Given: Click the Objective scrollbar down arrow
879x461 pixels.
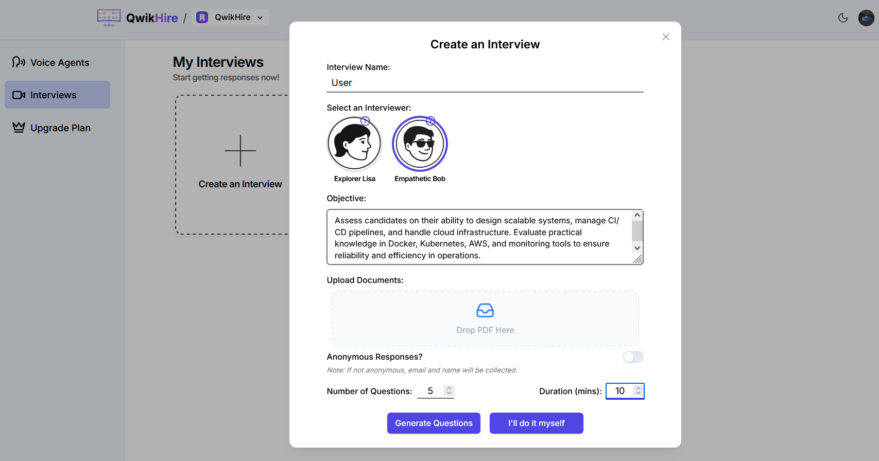Looking at the screenshot, I should [637, 248].
